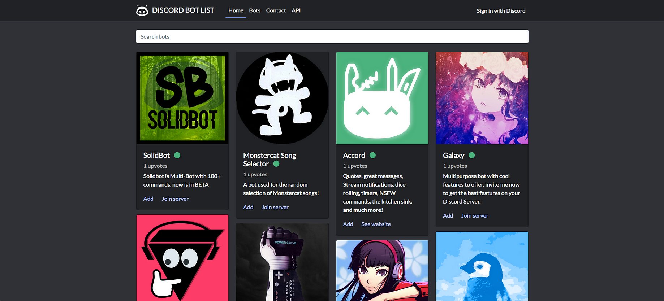Open the Power Glove bot avatar
The image size is (664, 301).
(282, 262)
